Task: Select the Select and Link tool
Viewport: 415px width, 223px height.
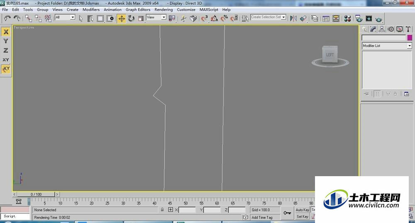Action: [29, 18]
